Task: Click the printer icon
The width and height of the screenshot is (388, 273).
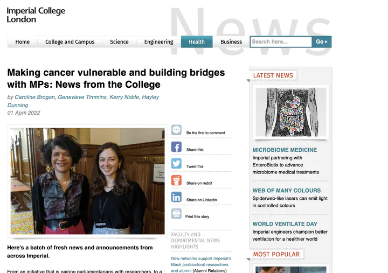Action: point(176,214)
